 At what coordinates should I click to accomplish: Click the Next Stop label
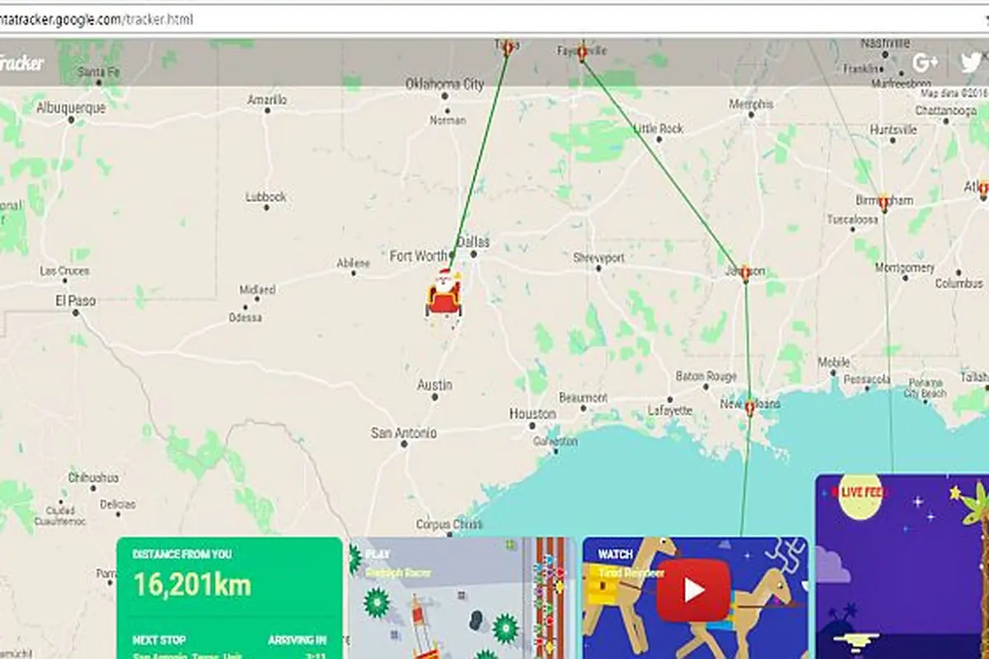click(159, 640)
